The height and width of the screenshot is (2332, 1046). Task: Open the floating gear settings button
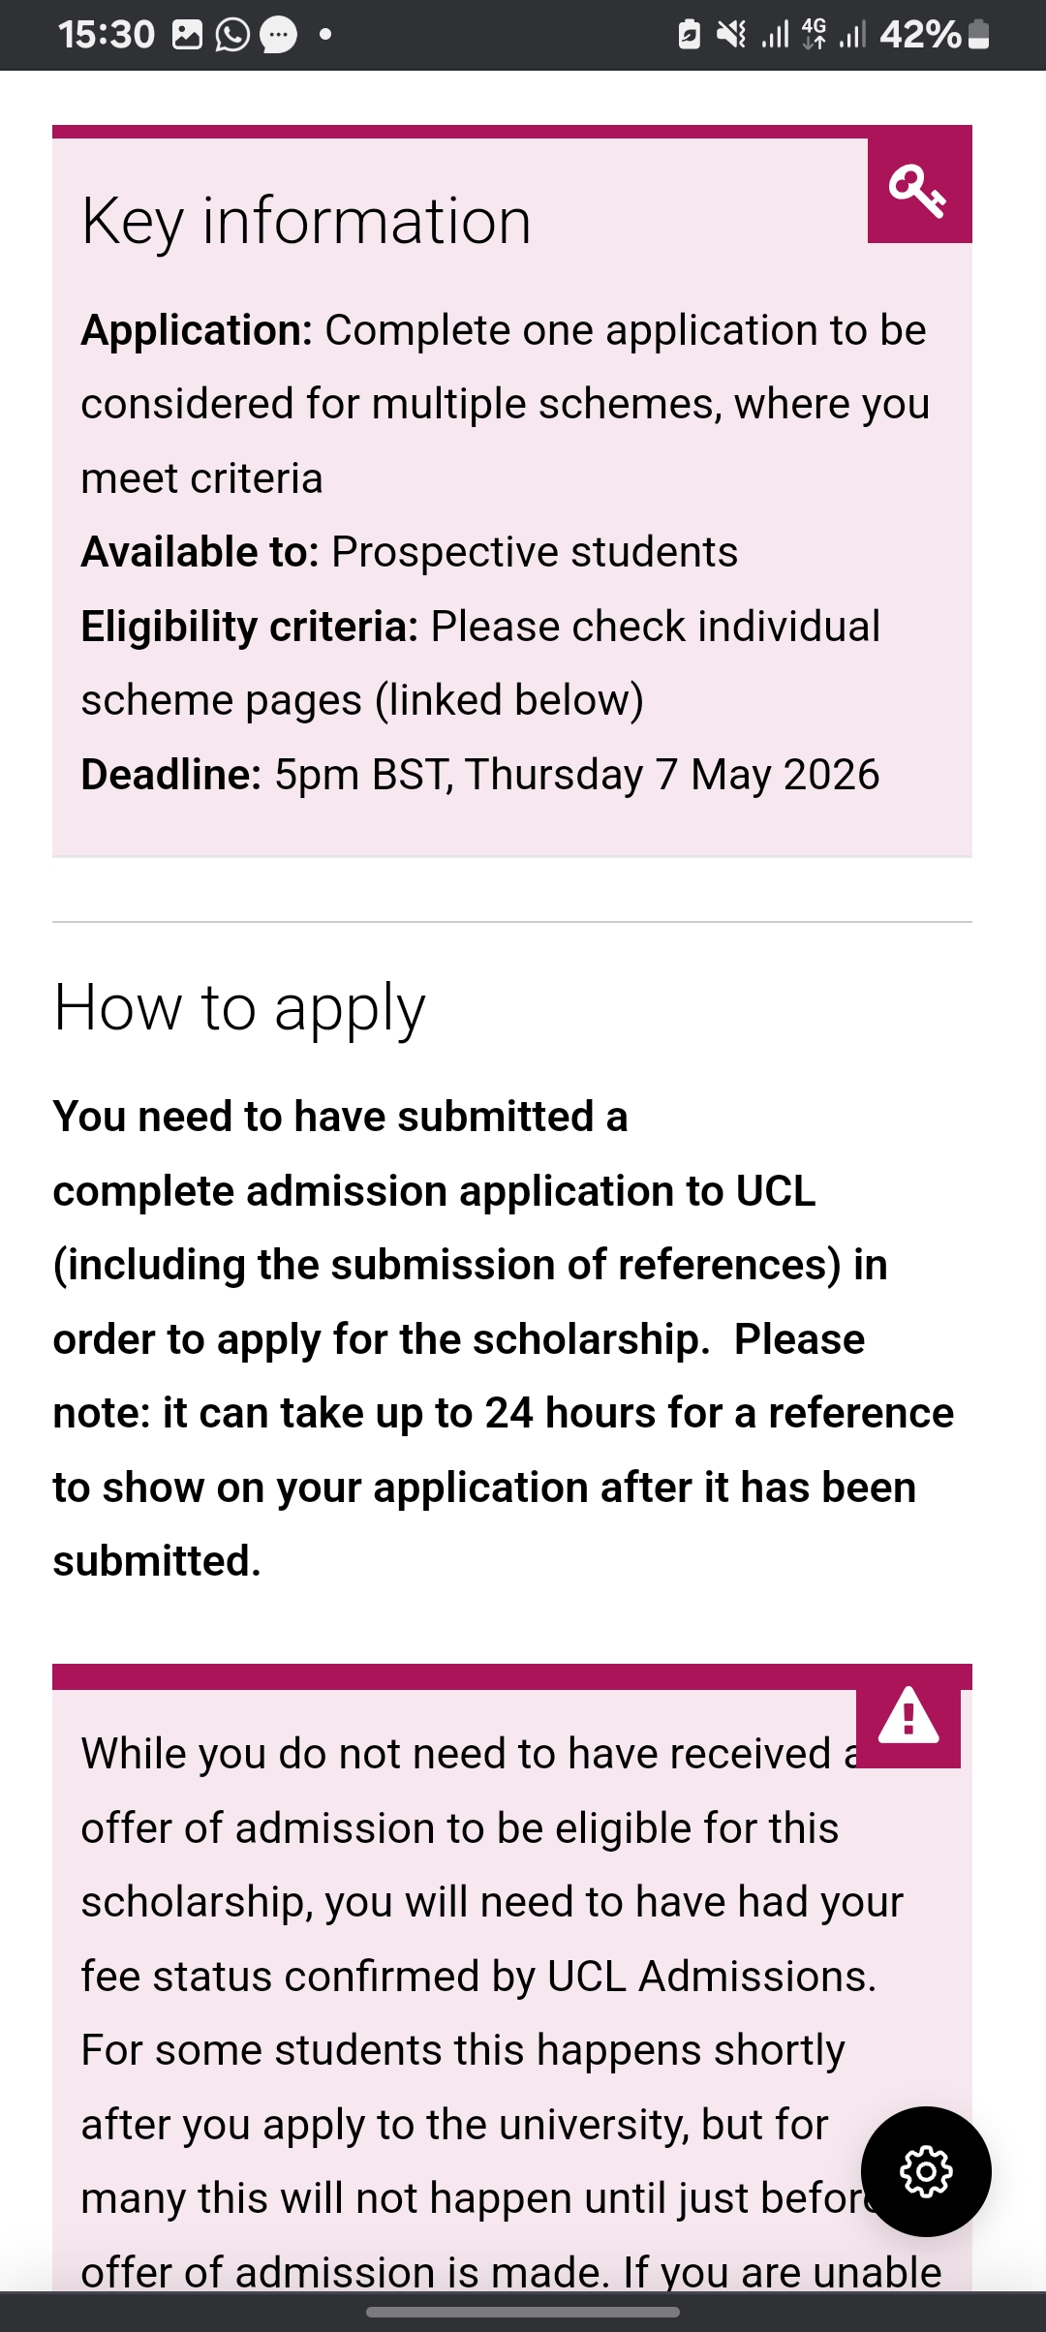[x=926, y=2171]
